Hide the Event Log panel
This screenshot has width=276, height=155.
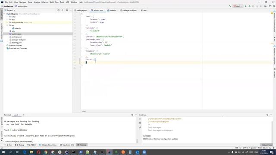[x=271, y=115]
